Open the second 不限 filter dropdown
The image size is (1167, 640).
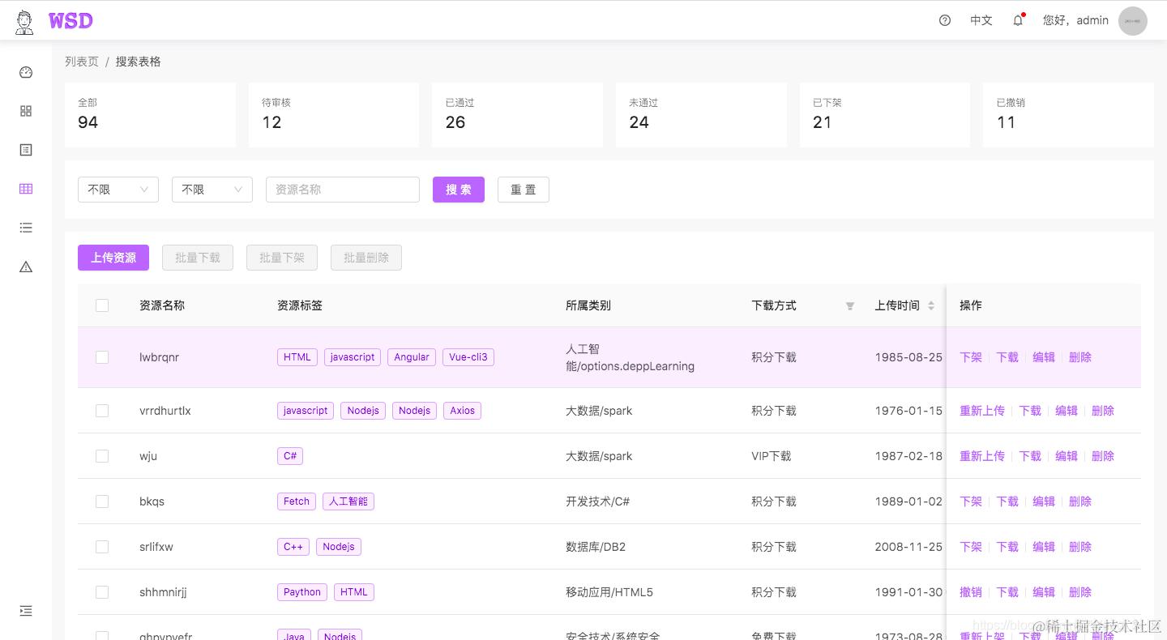[212, 189]
